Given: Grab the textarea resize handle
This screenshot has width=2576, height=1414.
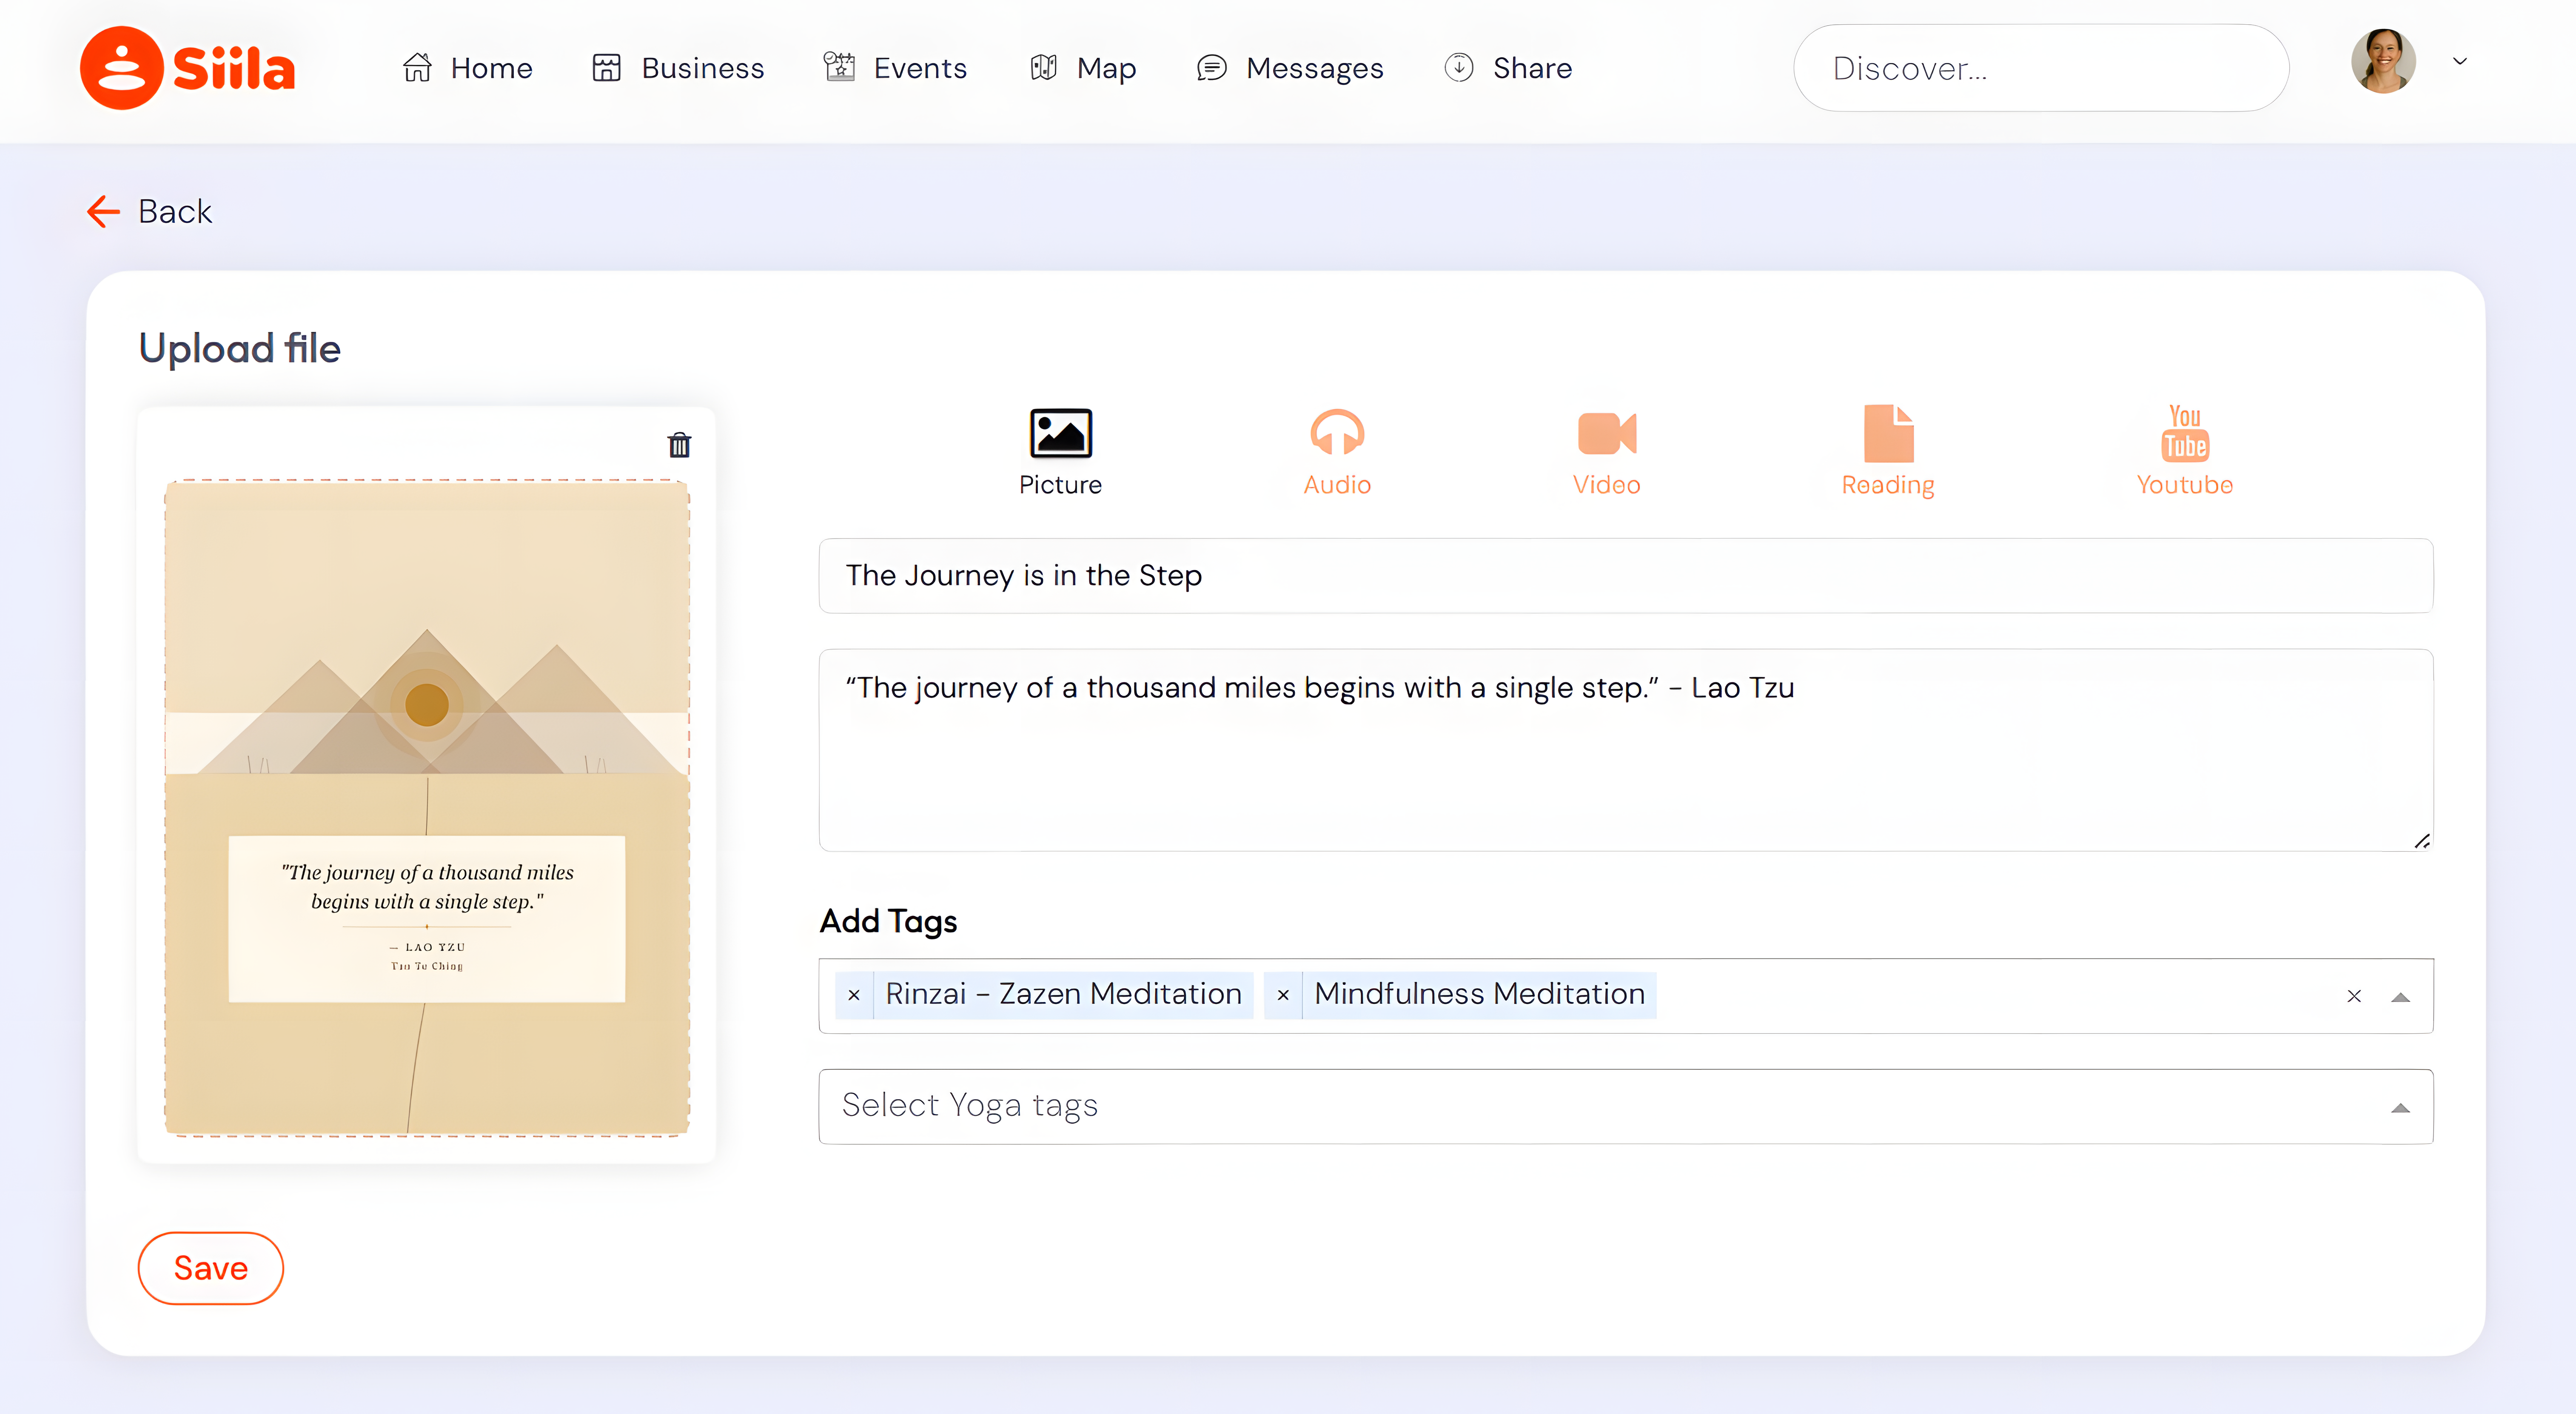Looking at the screenshot, I should click(2421, 841).
